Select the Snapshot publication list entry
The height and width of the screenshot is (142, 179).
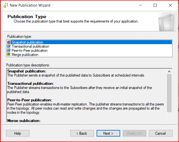(x=27, y=42)
